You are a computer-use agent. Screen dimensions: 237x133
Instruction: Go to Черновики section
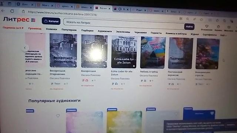140,33
